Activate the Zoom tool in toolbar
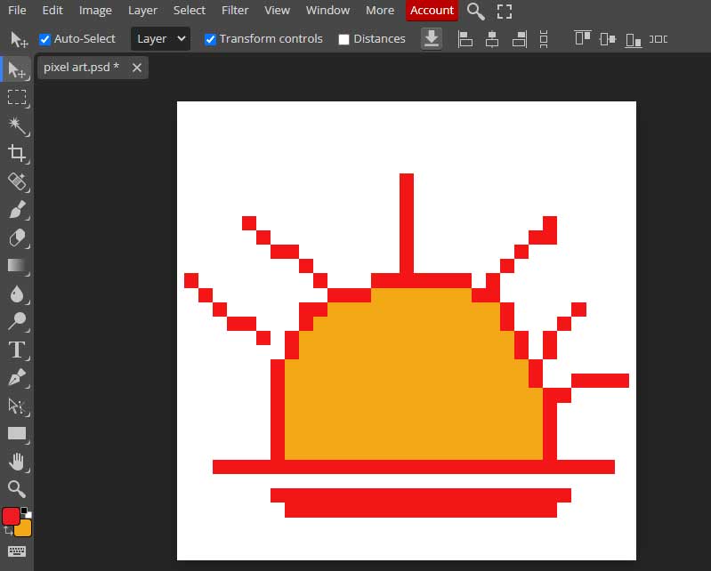Viewport: 711px width, 571px height. point(17,488)
